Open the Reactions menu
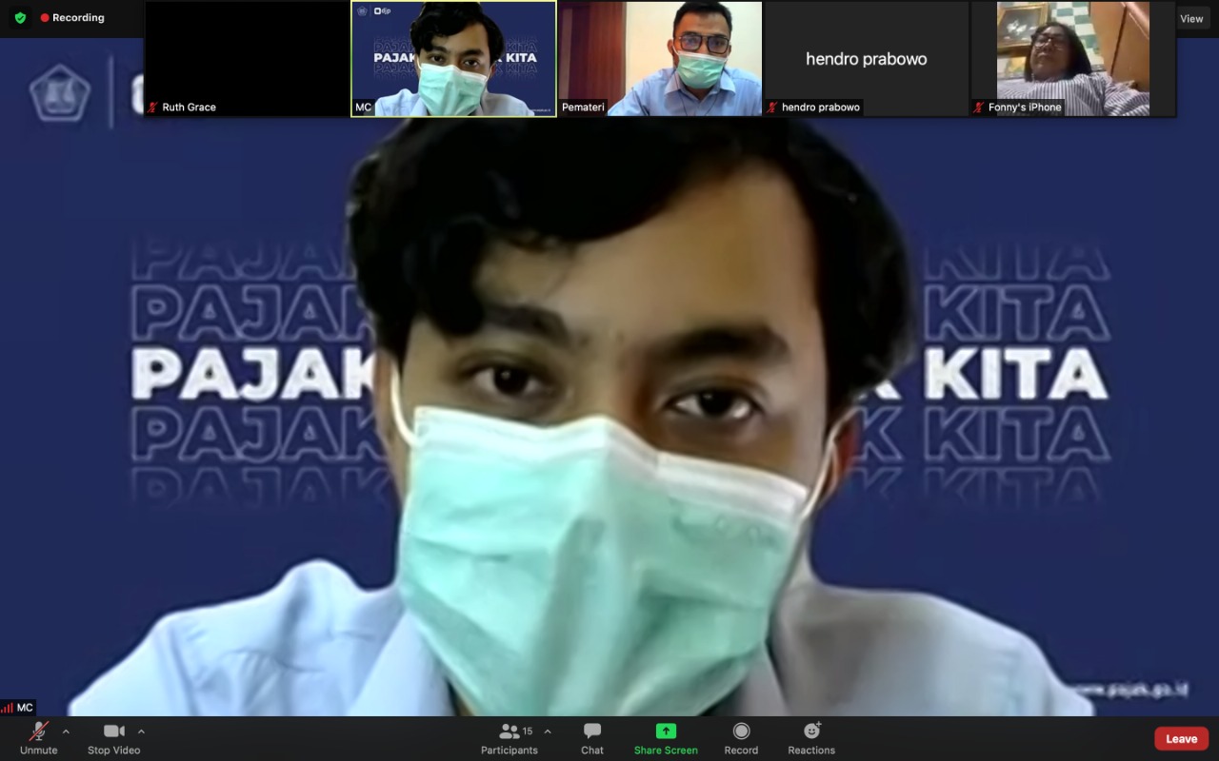The width and height of the screenshot is (1219, 761). point(811,732)
